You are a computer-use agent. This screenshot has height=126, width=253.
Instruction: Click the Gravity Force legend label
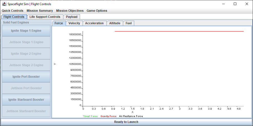click(x=108, y=116)
